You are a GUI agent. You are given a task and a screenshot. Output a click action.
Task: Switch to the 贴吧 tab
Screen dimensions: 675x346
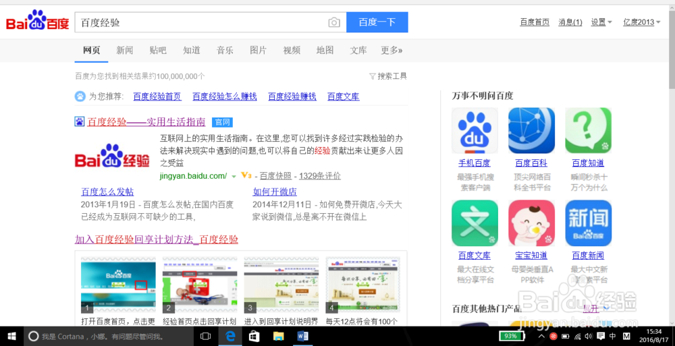click(x=158, y=51)
